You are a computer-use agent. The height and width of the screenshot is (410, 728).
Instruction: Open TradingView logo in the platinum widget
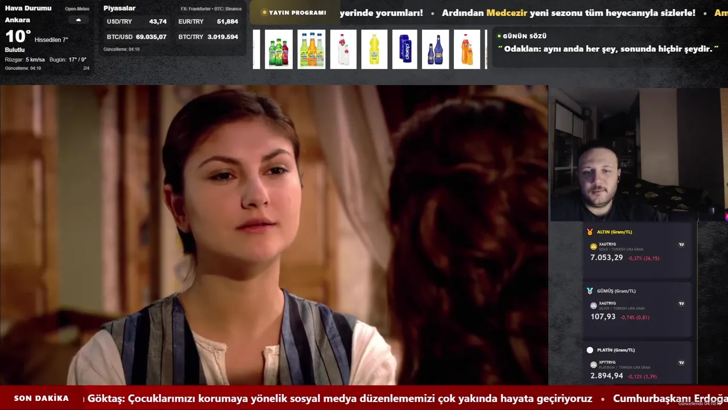coord(681,363)
